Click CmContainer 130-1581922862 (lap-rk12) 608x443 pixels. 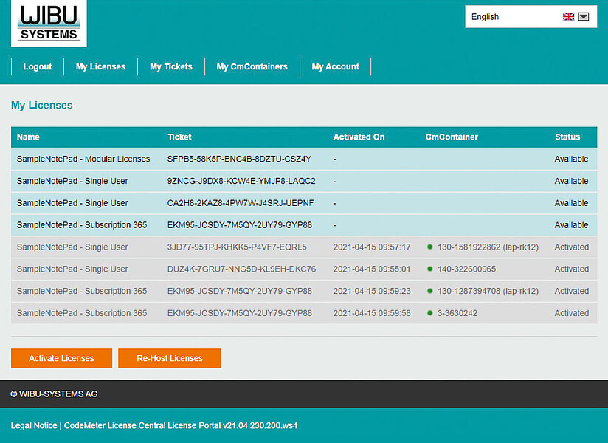pyautogui.click(x=488, y=247)
